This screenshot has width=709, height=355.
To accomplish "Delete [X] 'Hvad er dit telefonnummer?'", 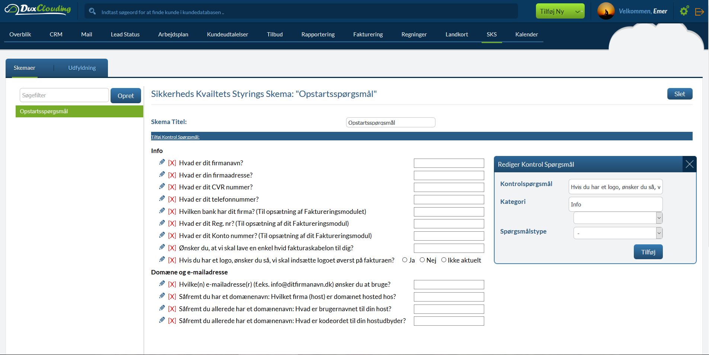I will 172,199.
